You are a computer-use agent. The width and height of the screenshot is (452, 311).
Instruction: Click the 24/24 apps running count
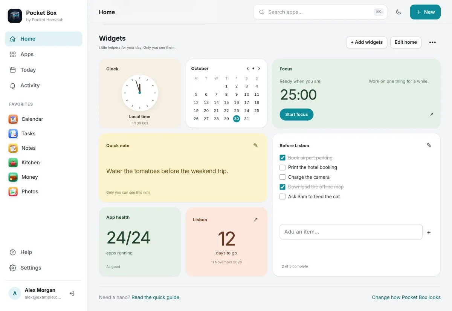pos(128,237)
